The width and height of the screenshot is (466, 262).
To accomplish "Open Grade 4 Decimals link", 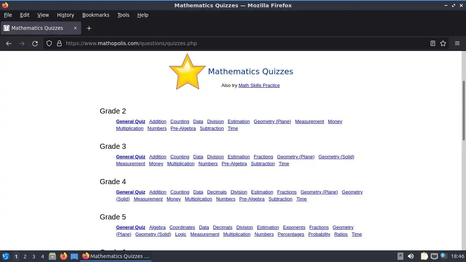I will (217, 192).
